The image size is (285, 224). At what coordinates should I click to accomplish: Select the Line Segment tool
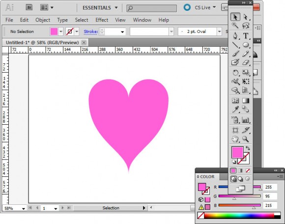(x=235, y=45)
